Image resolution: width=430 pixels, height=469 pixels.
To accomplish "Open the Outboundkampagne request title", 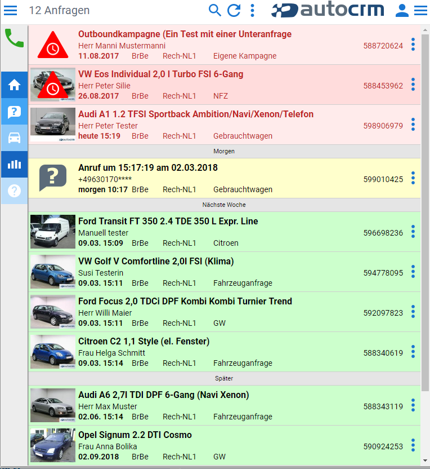I will pyautogui.click(x=185, y=34).
